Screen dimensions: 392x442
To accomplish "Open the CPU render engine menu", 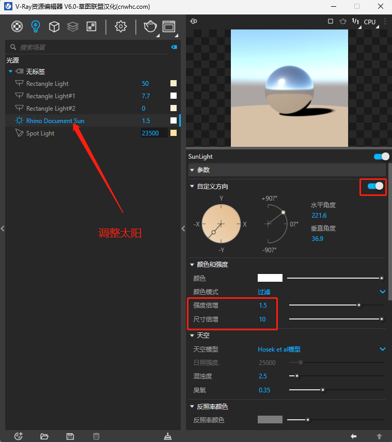I will [x=370, y=22].
